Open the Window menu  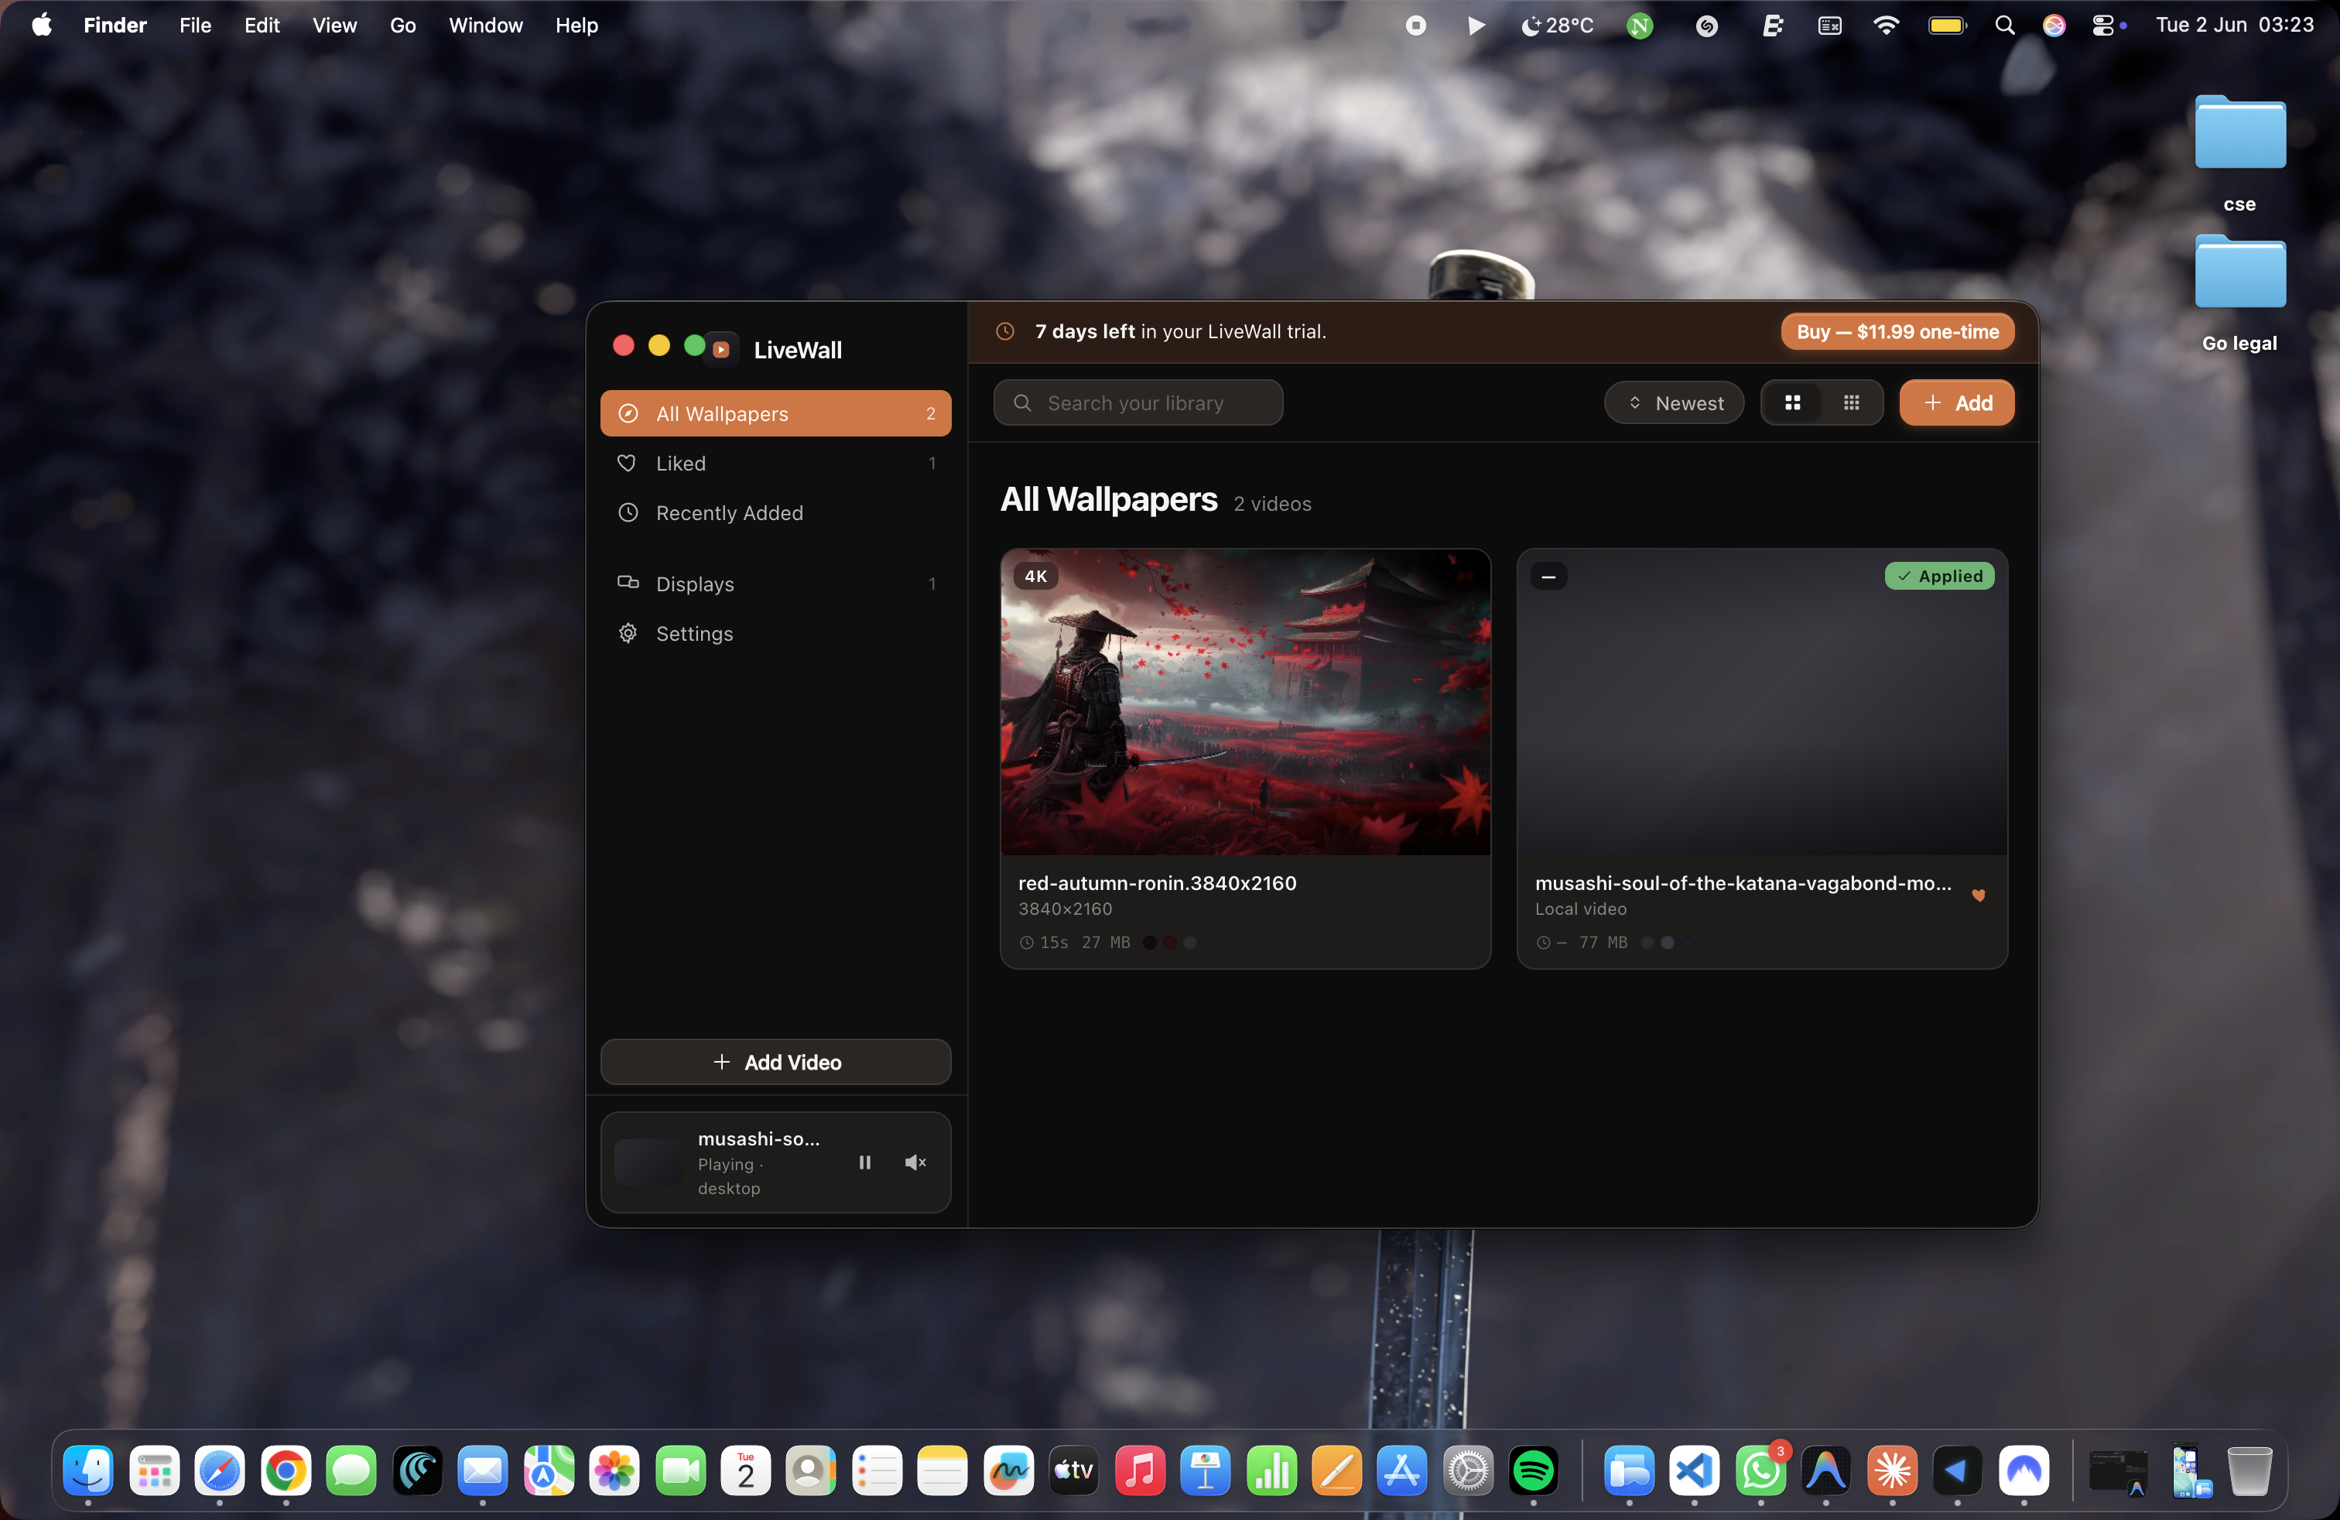(486, 25)
